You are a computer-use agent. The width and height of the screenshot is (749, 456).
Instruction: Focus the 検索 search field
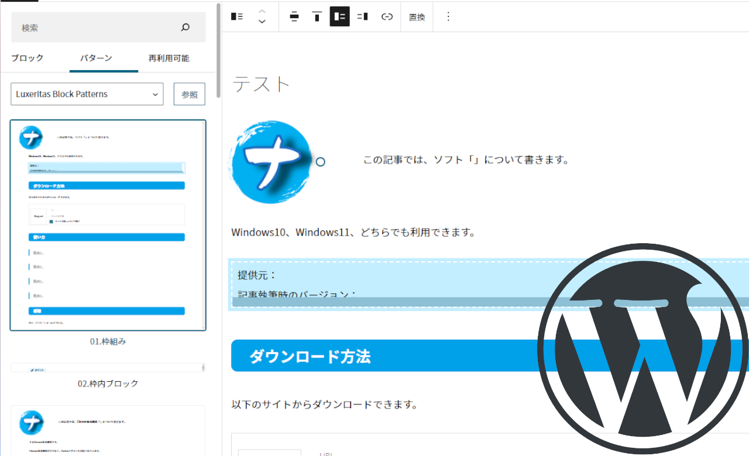coord(108,27)
